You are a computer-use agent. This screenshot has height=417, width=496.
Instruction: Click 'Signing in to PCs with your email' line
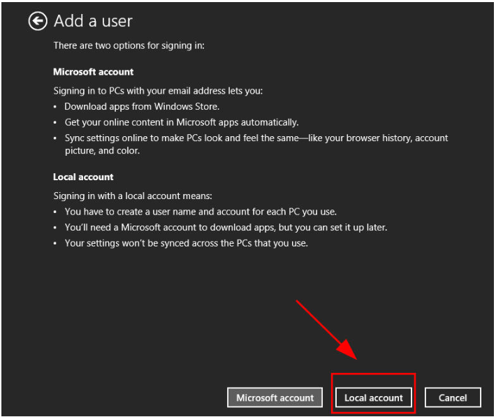158,91
